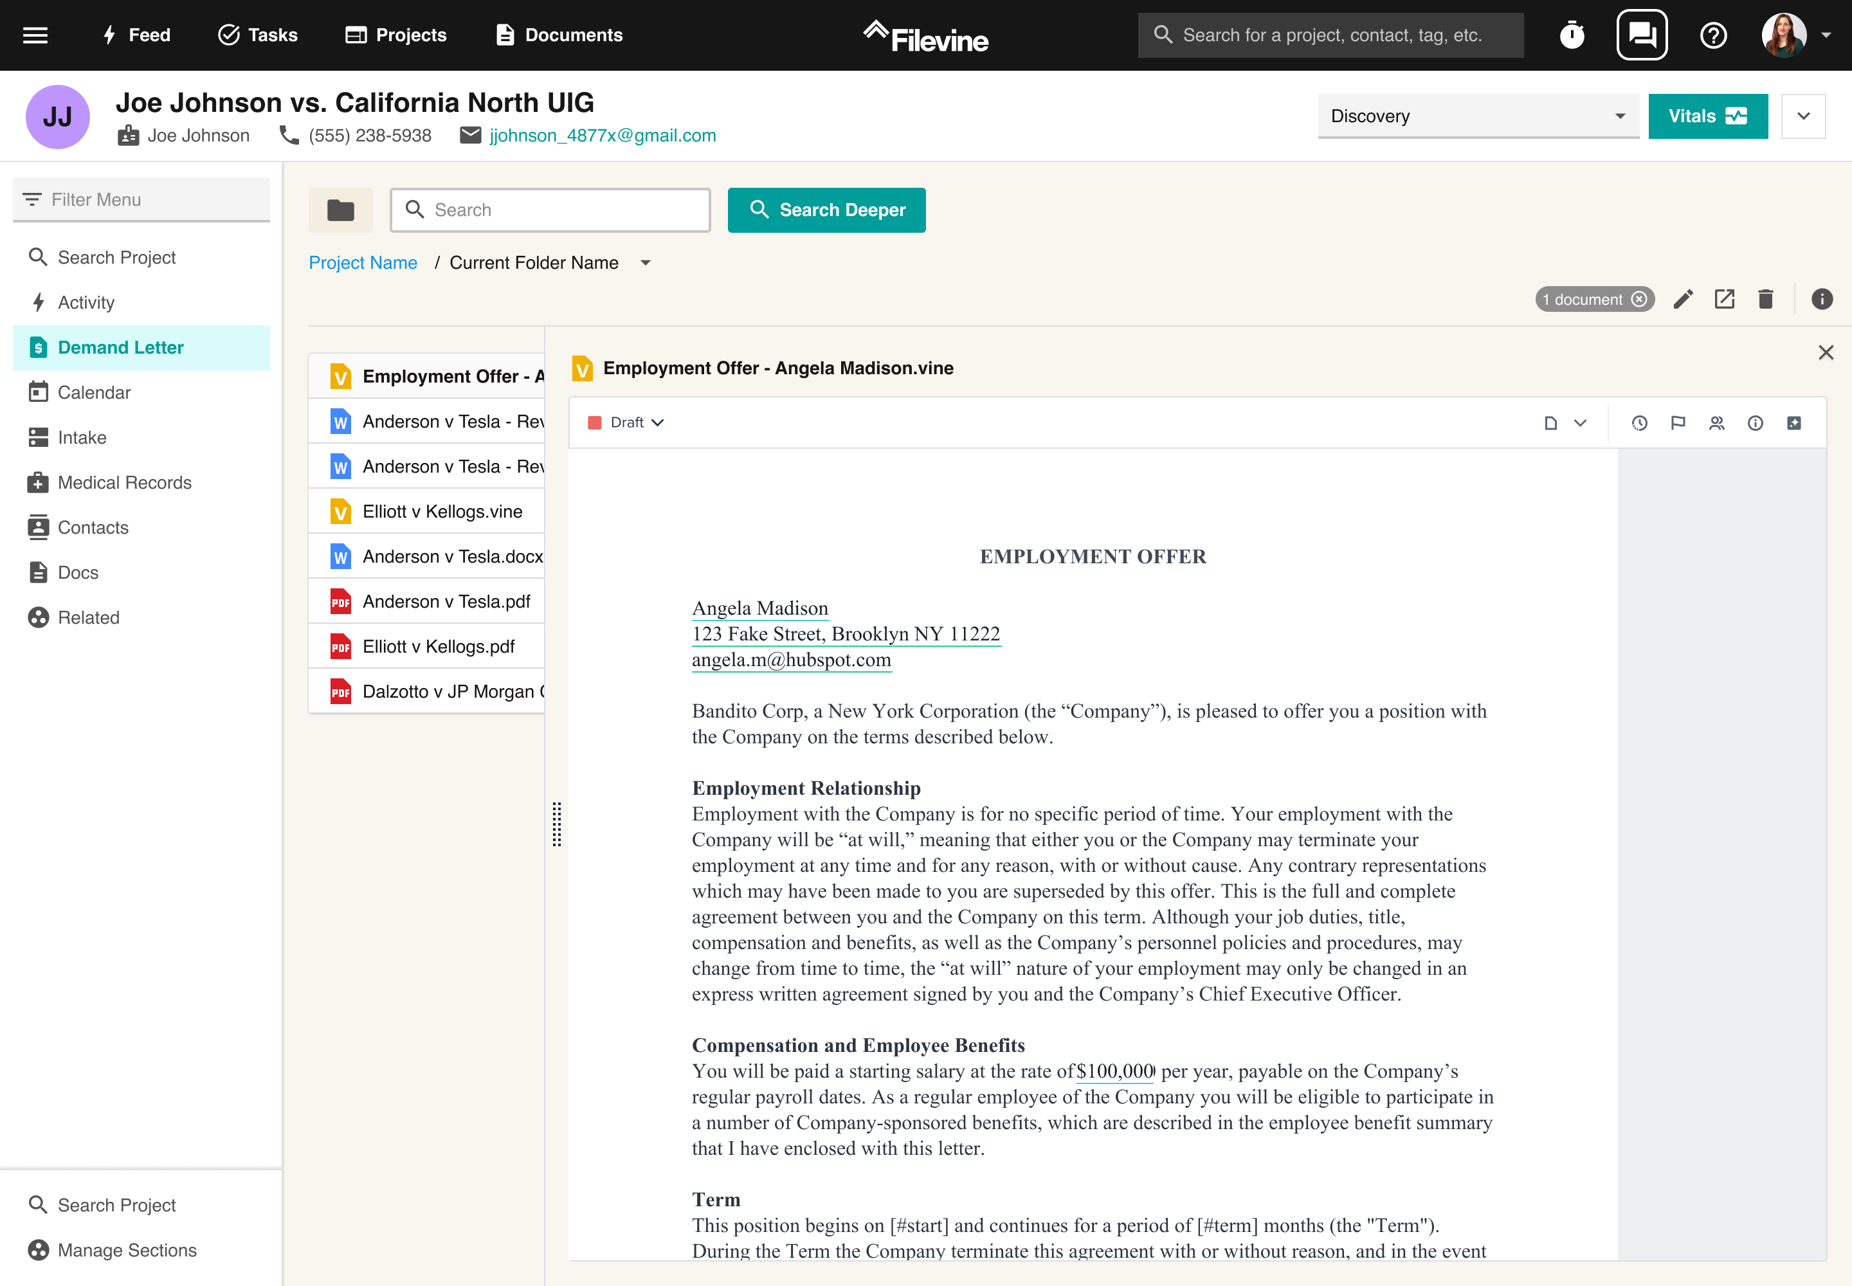Click the pencil edit icon
This screenshot has width=1852, height=1286.
(1683, 299)
